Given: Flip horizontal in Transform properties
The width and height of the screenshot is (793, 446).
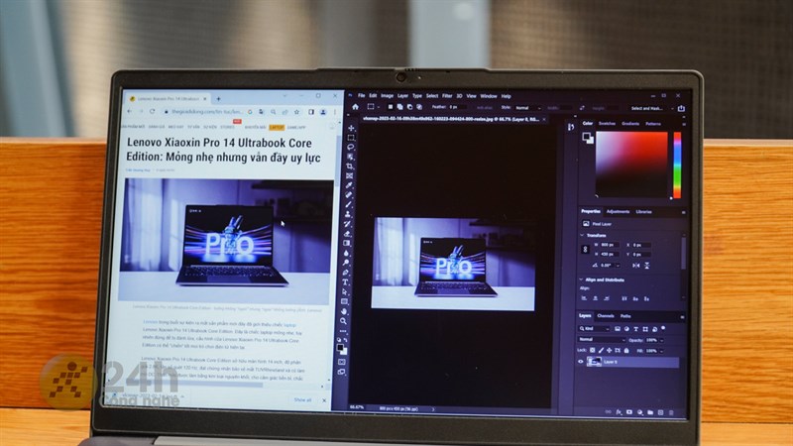Looking at the screenshot, I should (x=636, y=265).
